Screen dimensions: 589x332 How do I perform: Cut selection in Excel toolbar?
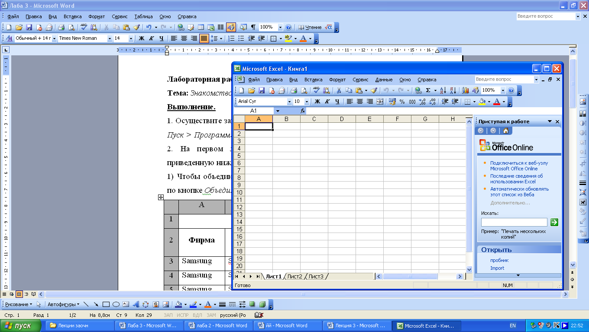(x=339, y=90)
